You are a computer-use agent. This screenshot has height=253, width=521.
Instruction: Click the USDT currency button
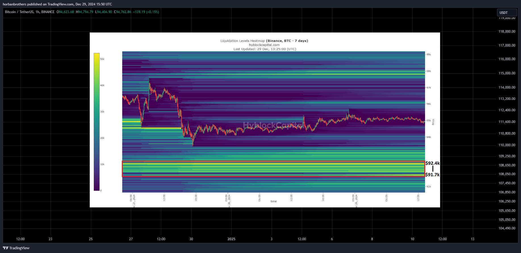point(507,13)
